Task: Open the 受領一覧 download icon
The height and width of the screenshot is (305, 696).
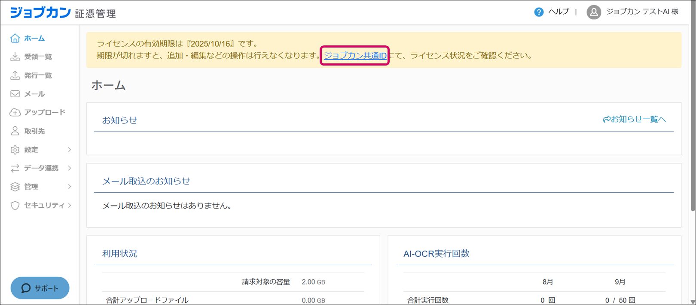Action: [x=15, y=57]
